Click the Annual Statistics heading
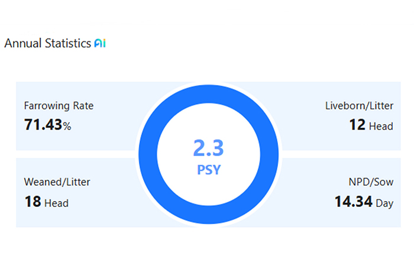Screen dimensions: 414x275 47,44
